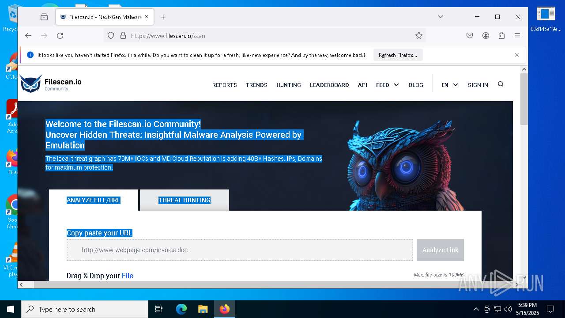Click the Firefox back arrow

(x=28, y=36)
